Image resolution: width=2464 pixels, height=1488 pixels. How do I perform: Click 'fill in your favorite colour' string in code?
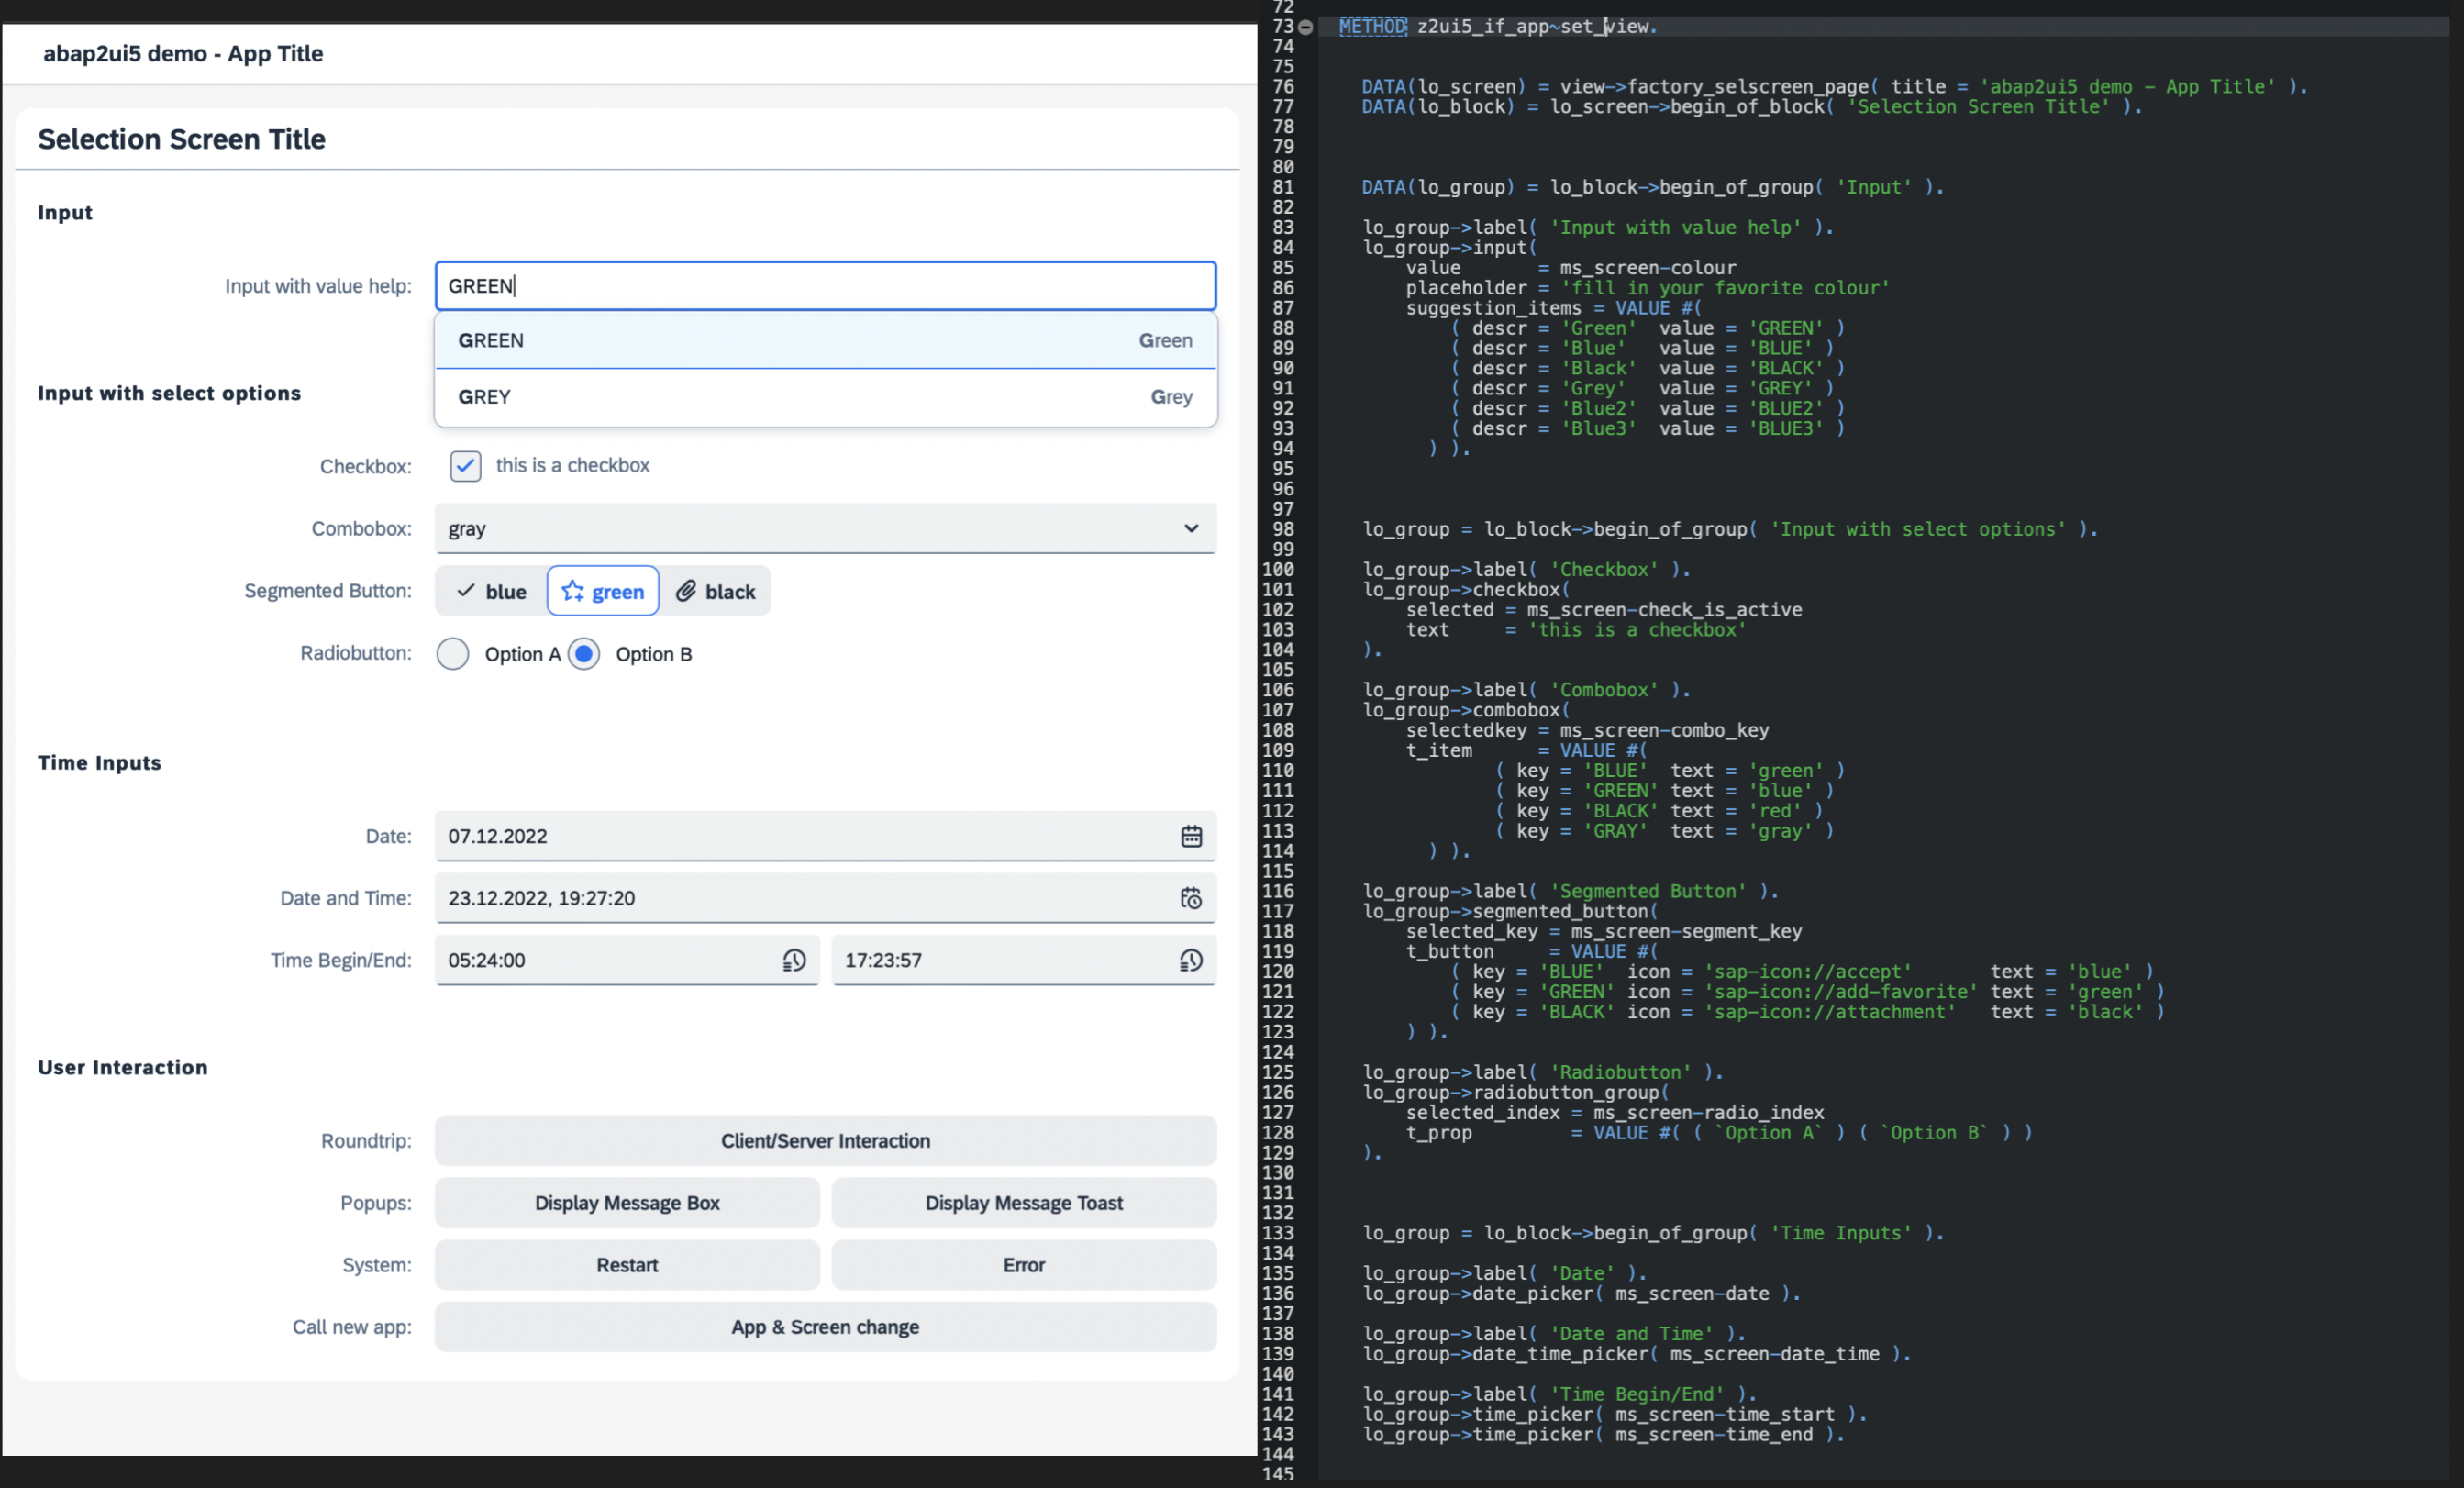coord(1725,288)
